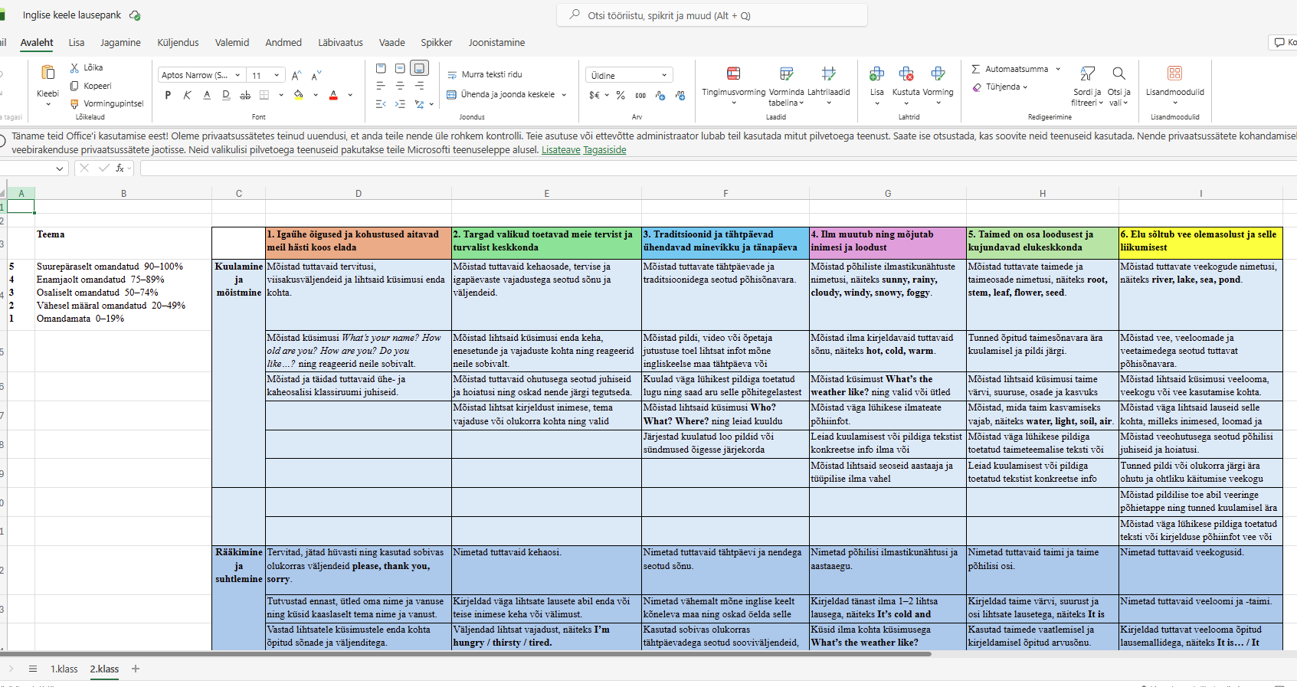
Task: Add a new sheet with plus button
Action: (136, 669)
